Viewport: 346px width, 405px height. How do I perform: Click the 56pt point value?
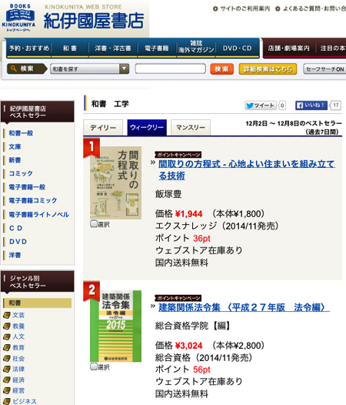201,370
